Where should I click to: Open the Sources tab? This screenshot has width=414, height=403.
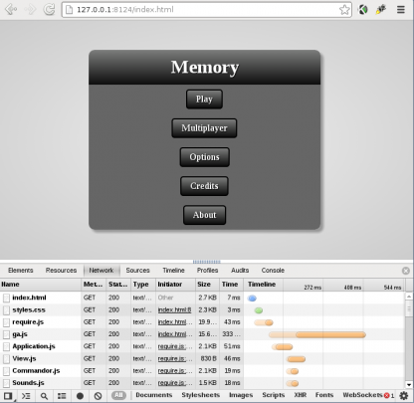[137, 271]
